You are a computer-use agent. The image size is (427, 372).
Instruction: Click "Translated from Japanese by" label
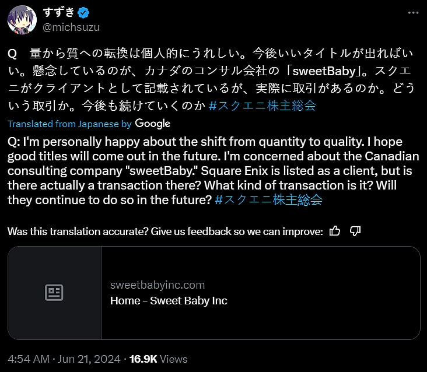[69, 124]
